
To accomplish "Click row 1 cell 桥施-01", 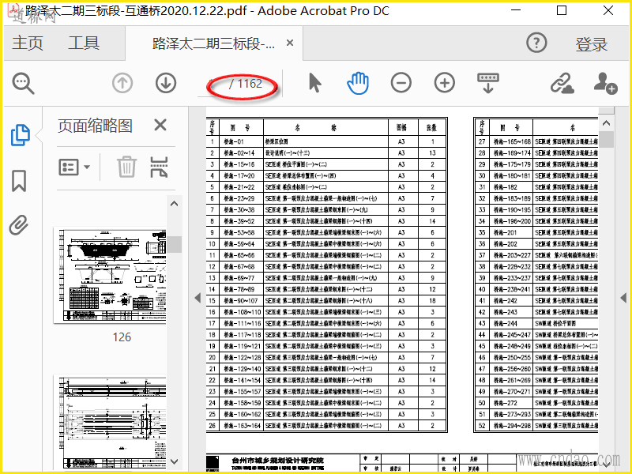I will pyautogui.click(x=241, y=141).
